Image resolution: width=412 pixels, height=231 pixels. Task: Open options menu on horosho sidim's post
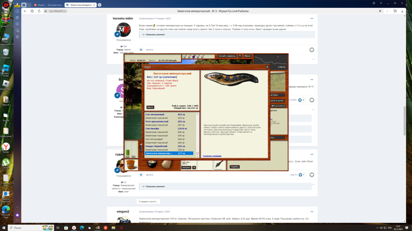click(x=311, y=18)
